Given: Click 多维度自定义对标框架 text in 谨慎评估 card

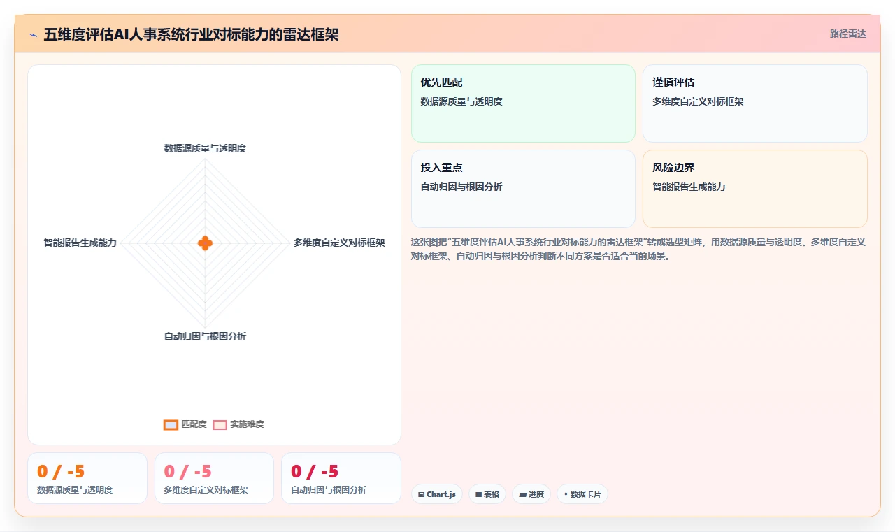Looking at the screenshot, I should [698, 101].
